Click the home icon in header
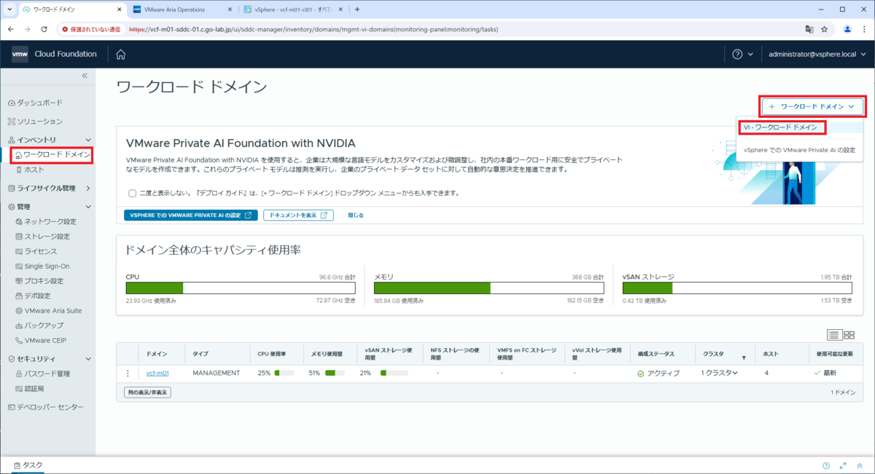The height and width of the screenshot is (474, 875). tap(121, 54)
